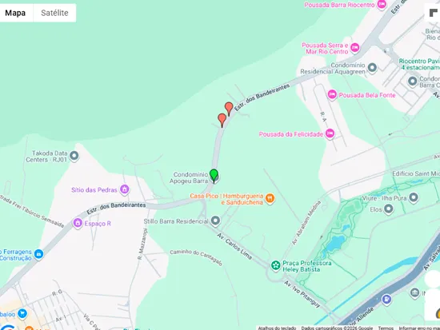The image size is (440, 330).
Task: Open Praça Professora Heley Batista park icon
Action: pyautogui.click(x=276, y=265)
